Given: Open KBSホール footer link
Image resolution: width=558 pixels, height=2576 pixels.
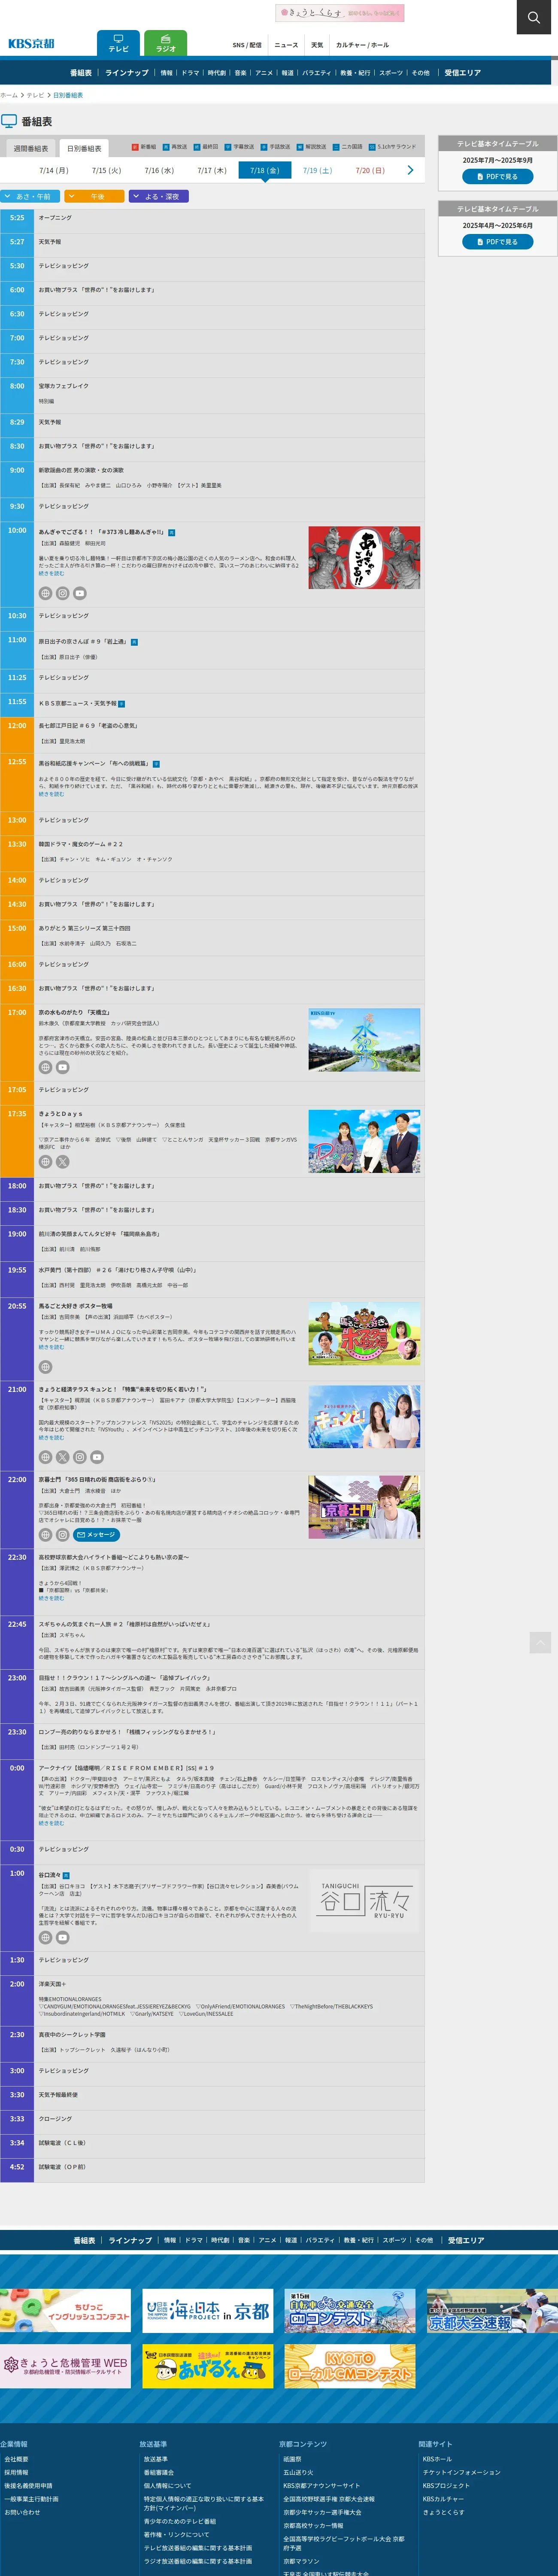Looking at the screenshot, I should (437, 2459).
